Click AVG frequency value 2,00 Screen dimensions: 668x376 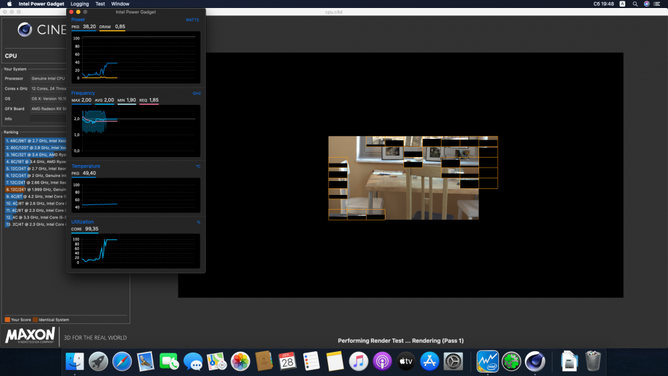click(109, 100)
